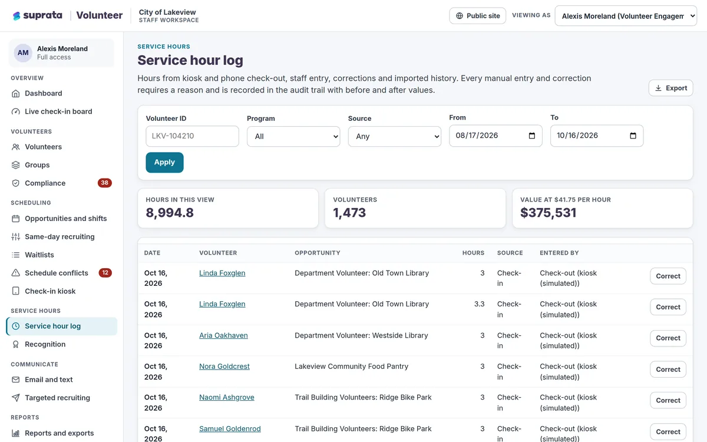Click the Suprata logo icon
Image resolution: width=707 pixels, height=442 pixels.
(x=16, y=16)
